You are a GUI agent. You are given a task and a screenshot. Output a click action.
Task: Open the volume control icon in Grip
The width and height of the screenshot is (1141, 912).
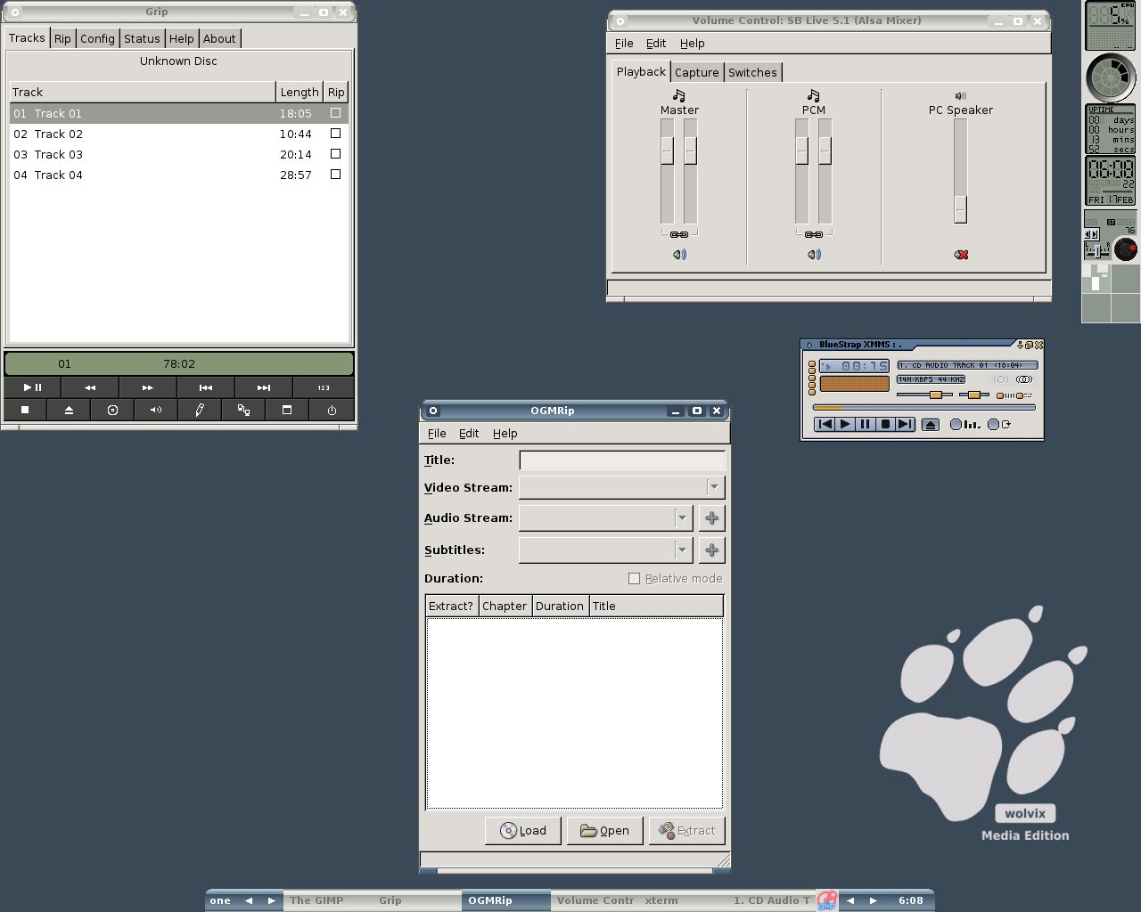click(x=156, y=410)
